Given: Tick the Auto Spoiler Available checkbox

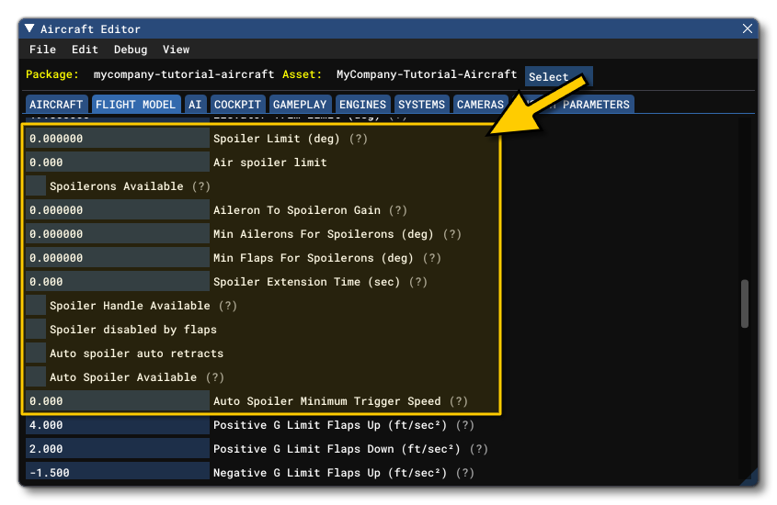Looking at the screenshot, I should (x=36, y=377).
